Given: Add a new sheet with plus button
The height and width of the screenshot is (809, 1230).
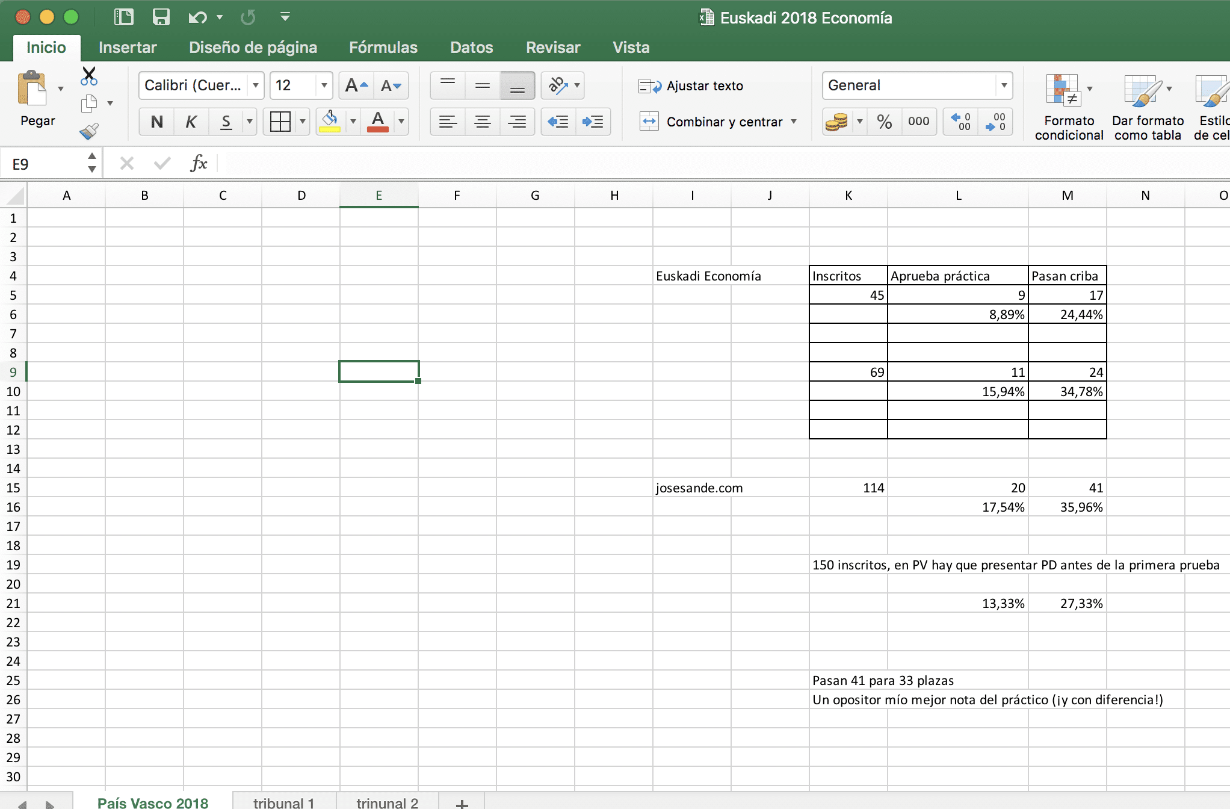Looking at the screenshot, I should pyautogui.click(x=462, y=804).
